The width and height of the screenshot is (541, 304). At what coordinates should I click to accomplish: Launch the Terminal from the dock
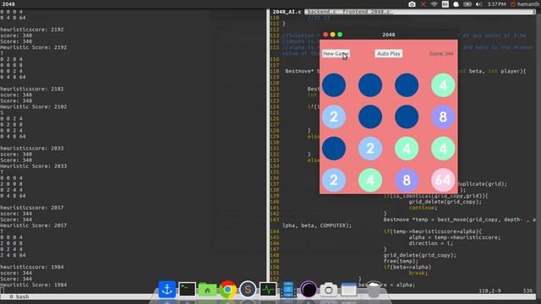pos(187,289)
